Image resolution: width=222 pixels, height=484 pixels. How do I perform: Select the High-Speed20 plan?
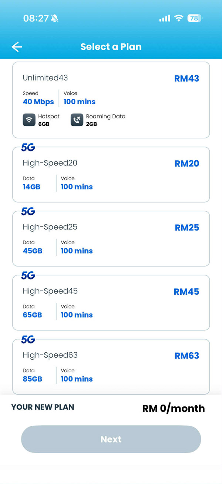(x=111, y=175)
